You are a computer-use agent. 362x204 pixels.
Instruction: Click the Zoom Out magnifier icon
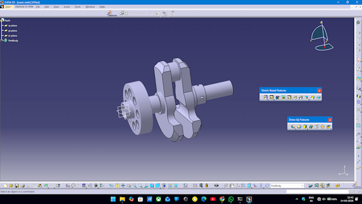point(141,186)
